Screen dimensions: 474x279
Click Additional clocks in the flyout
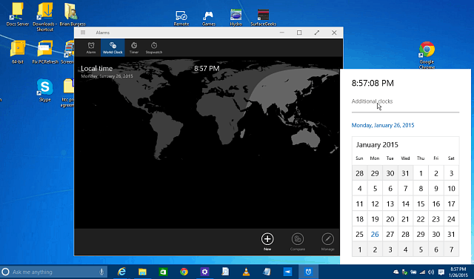click(x=372, y=101)
